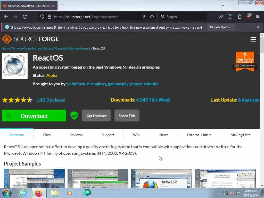Open the Support tab

(x=108, y=135)
